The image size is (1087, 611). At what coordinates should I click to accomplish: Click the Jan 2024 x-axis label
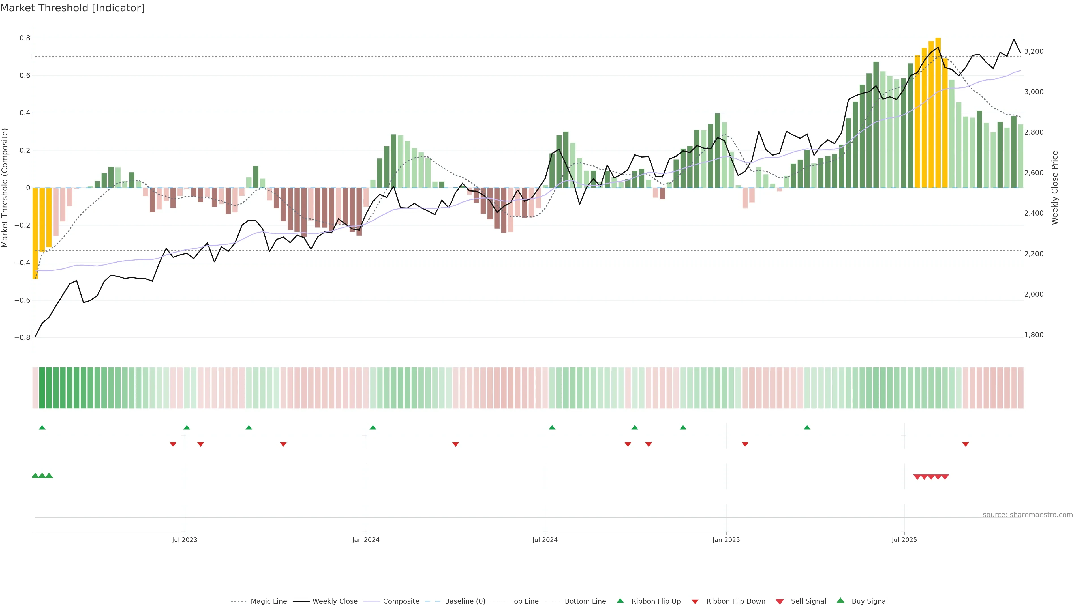(x=366, y=540)
